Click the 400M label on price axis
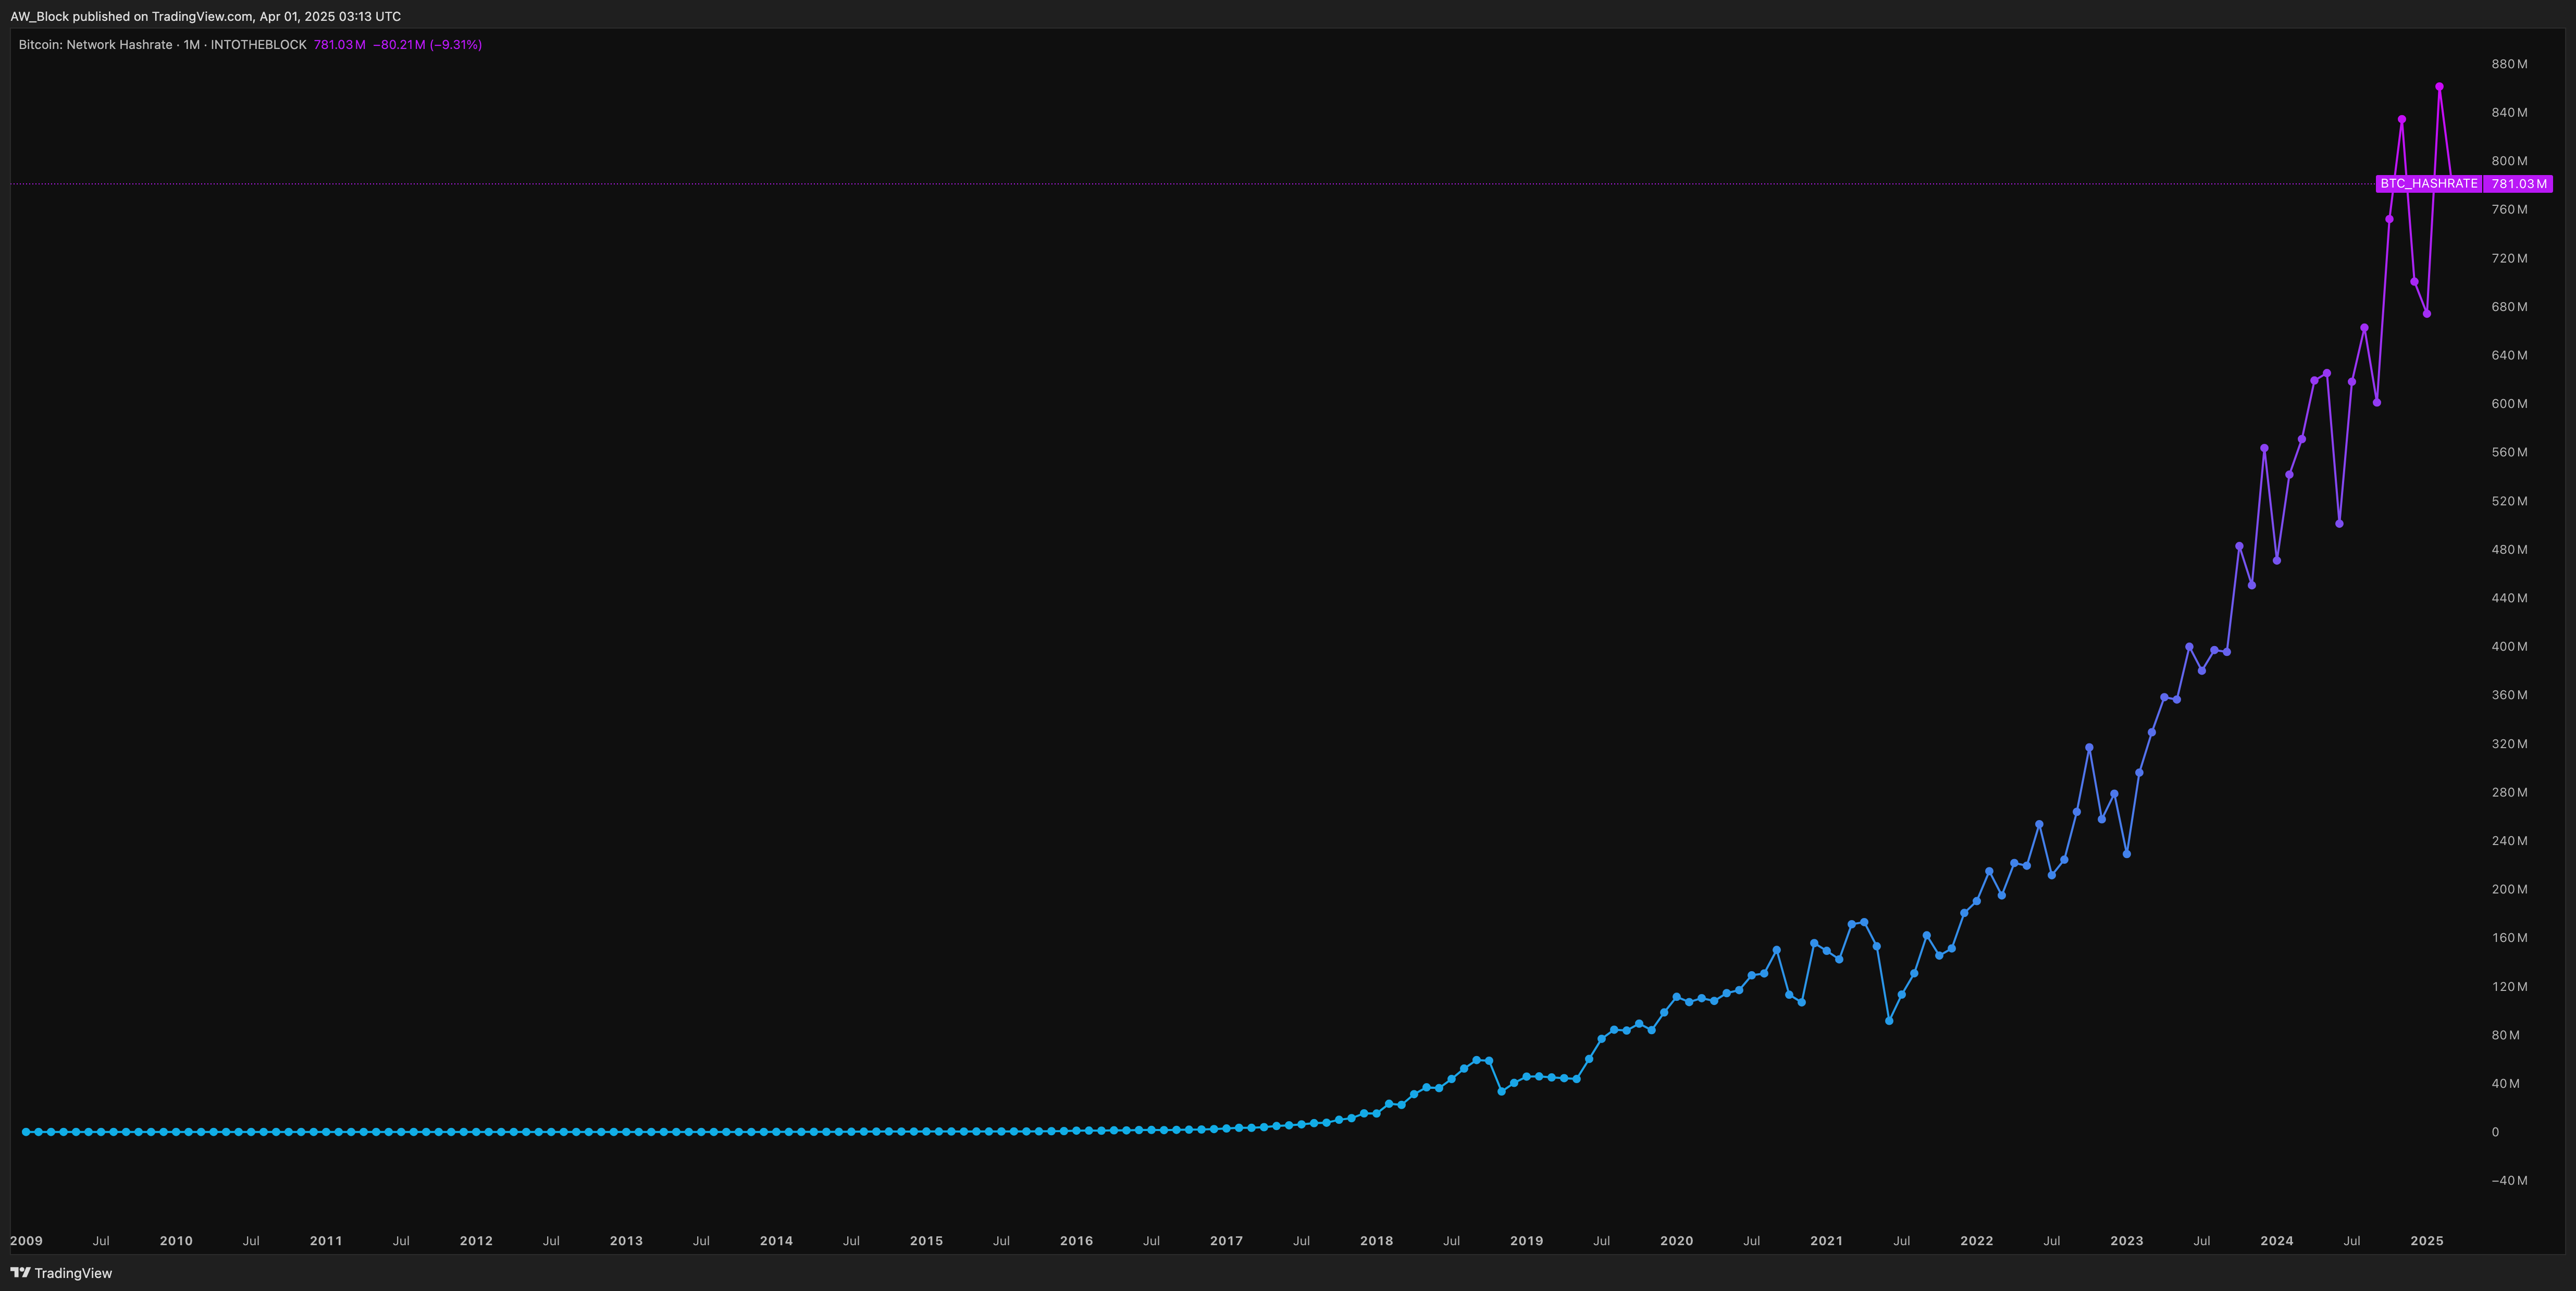This screenshot has height=1291, width=2576. point(2509,647)
